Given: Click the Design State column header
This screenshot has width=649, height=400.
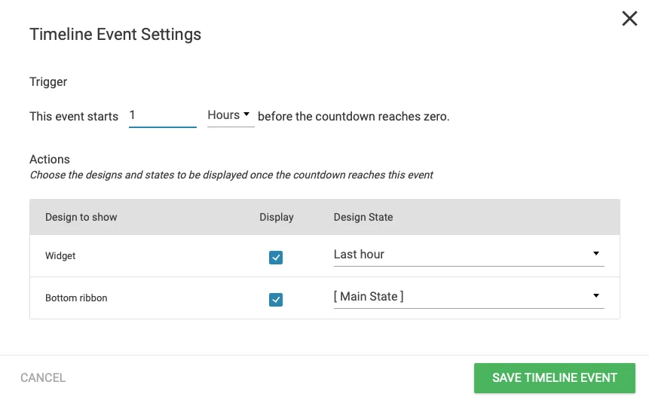Looking at the screenshot, I should 363,217.
